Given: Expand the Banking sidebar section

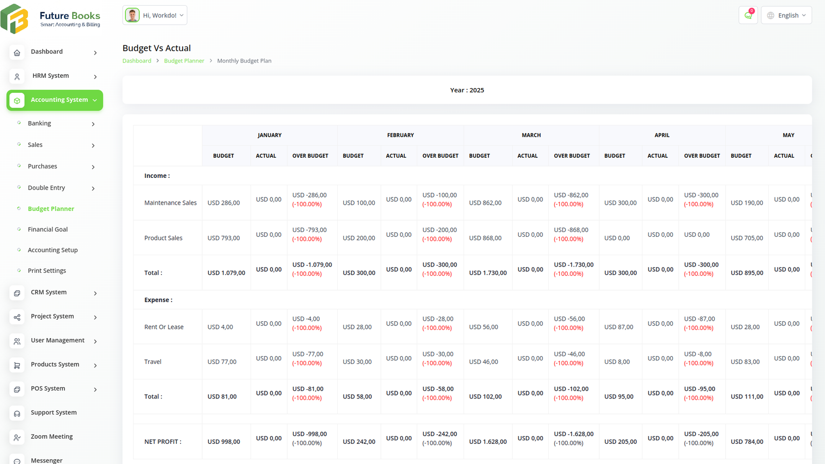Looking at the screenshot, I should [93, 124].
